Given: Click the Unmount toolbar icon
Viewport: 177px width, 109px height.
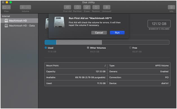Looking at the screenshot, I should [107, 7].
